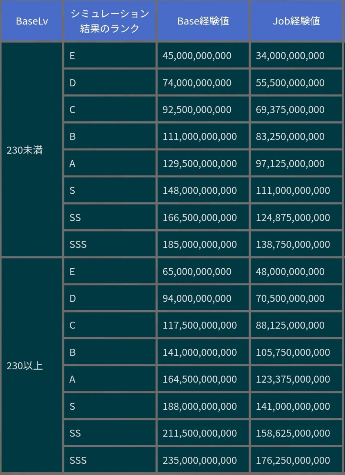Select the 158,625,000,000 Job experience cell

coord(293,433)
